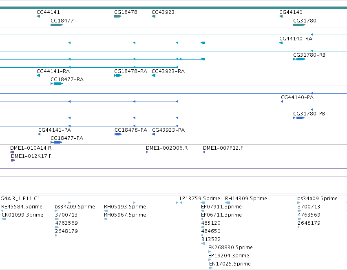347x270 pixels.
Task: Select the CG44141-PA protein glyph
Action: tap(40, 134)
